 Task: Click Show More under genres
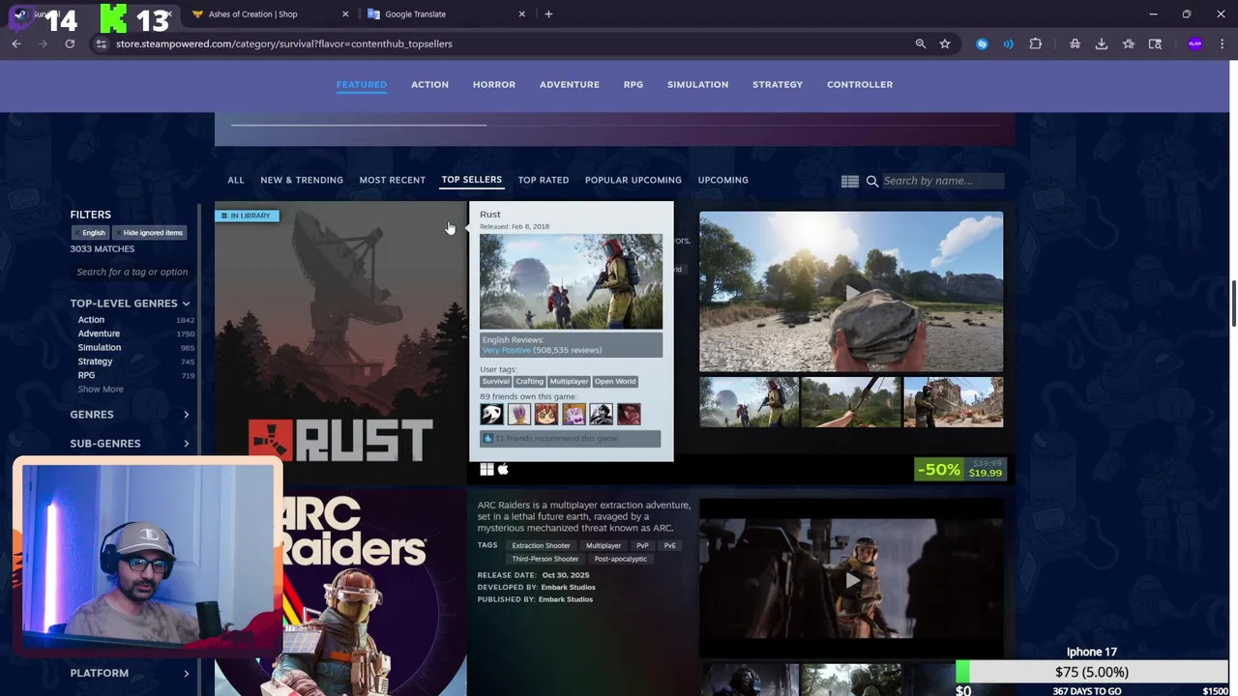point(101,390)
